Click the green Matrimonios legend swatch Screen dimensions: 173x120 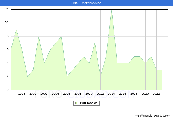(x=76, y=103)
